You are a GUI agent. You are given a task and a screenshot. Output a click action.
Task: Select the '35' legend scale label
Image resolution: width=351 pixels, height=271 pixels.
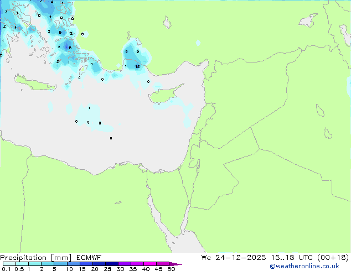(133, 269)
